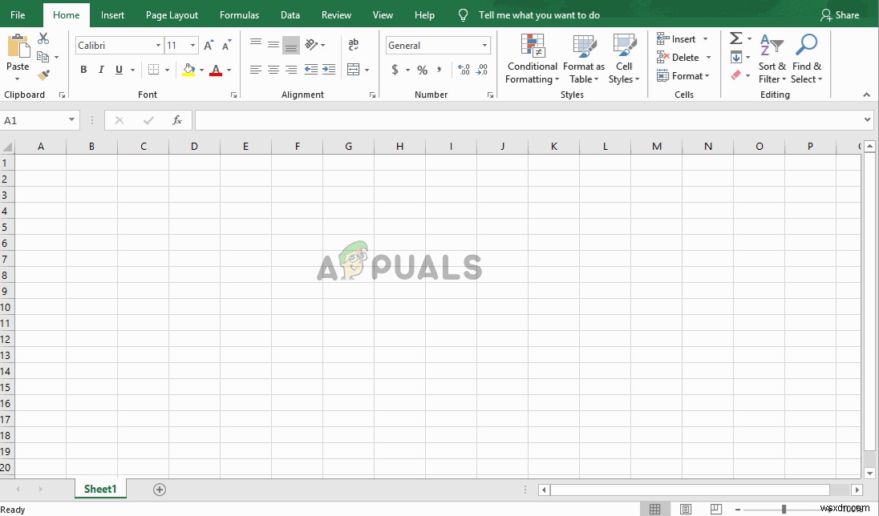Switch to Normal view in status bar
This screenshot has width=879, height=516.
654,509
